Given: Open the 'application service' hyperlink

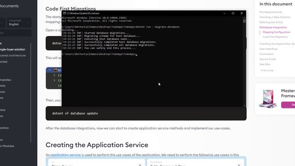Looking at the screenshot, I should click(x=65, y=155).
